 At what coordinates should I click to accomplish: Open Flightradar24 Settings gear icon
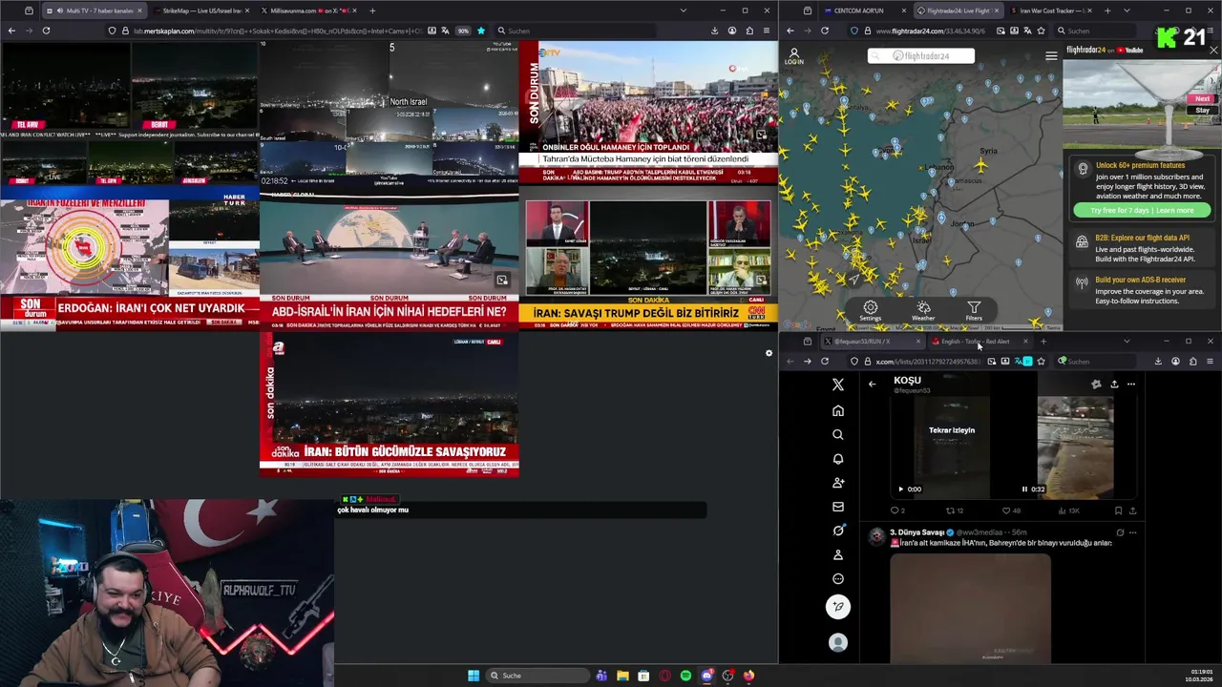tap(870, 311)
